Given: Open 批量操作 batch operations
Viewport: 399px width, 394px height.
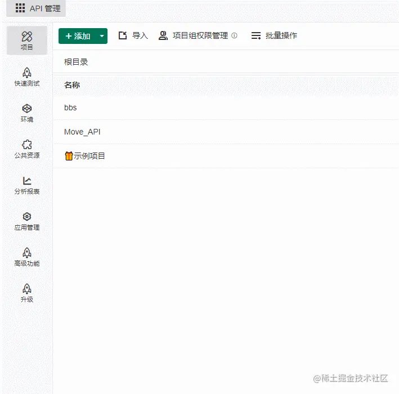Looking at the screenshot, I should pyautogui.click(x=274, y=35).
